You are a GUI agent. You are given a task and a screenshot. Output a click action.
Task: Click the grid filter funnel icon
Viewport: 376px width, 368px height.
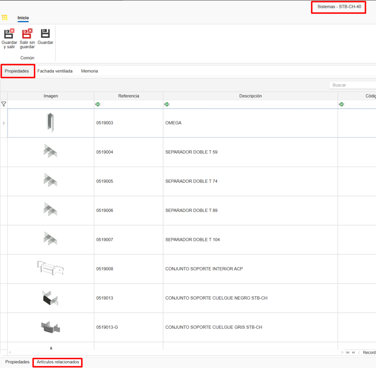point(4,104)
